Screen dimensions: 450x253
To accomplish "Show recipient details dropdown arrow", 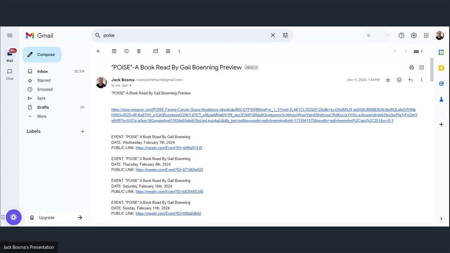I will pos(130,85).
